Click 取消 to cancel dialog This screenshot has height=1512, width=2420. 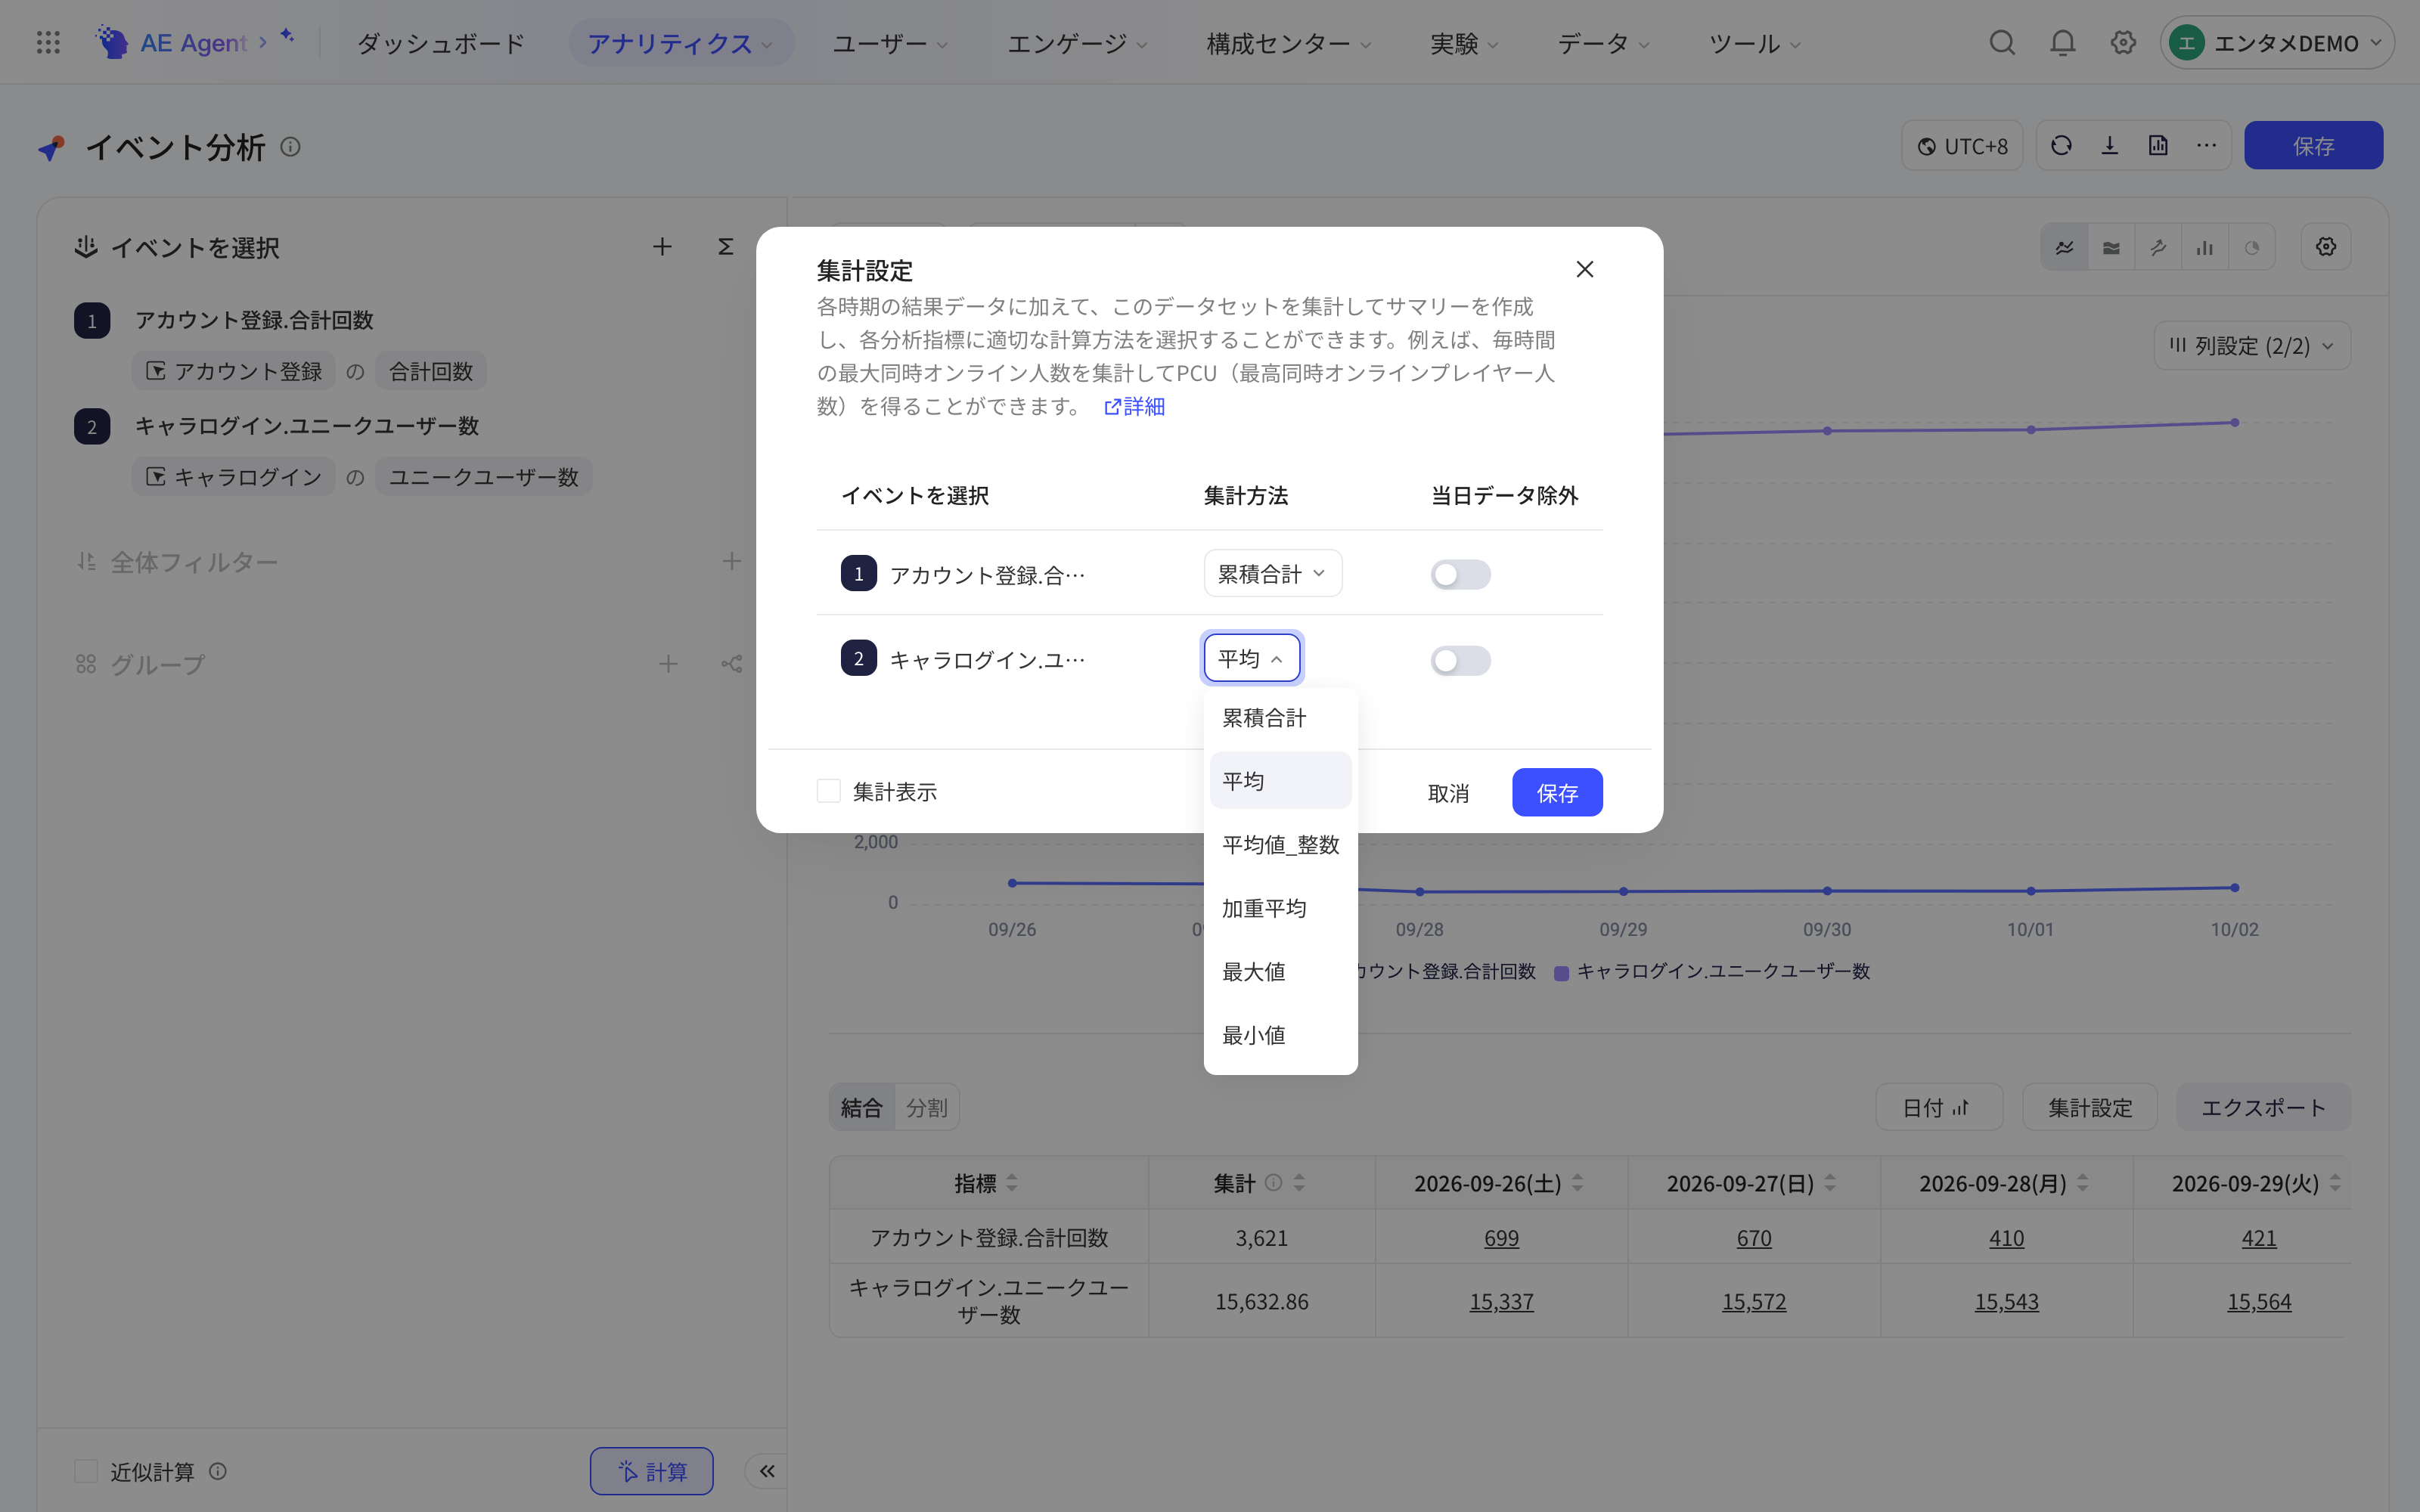[x=1448, y=792]
